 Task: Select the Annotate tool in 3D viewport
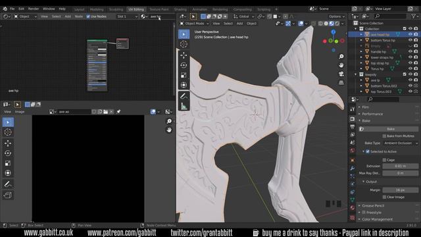click(x=184, y=96)
